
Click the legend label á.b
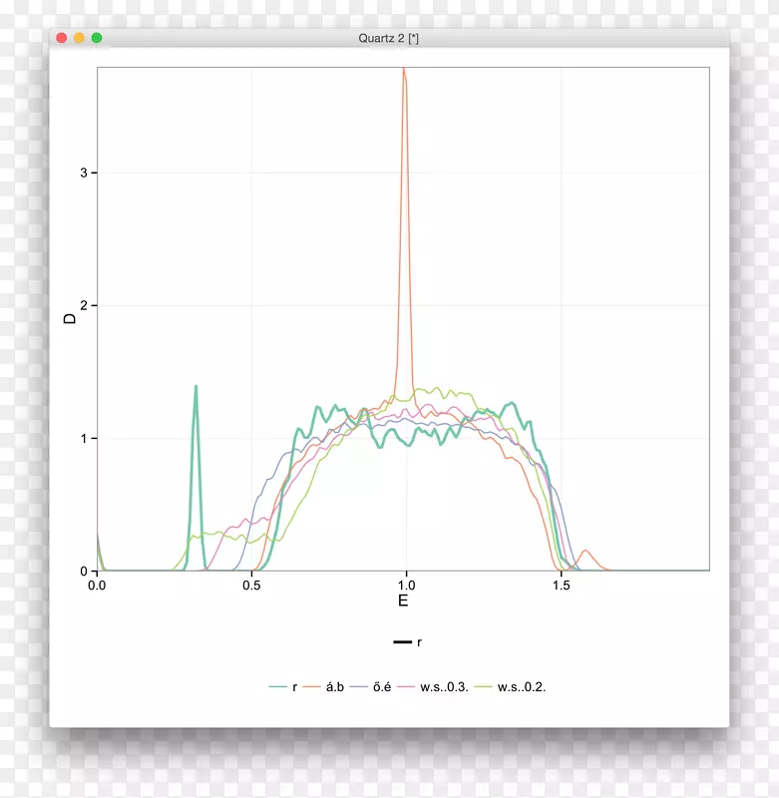[x=335, y=687]
